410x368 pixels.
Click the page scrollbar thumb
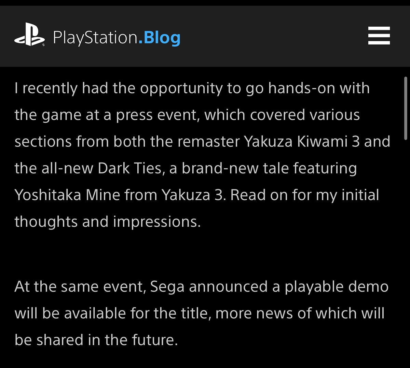click(406, 108)
